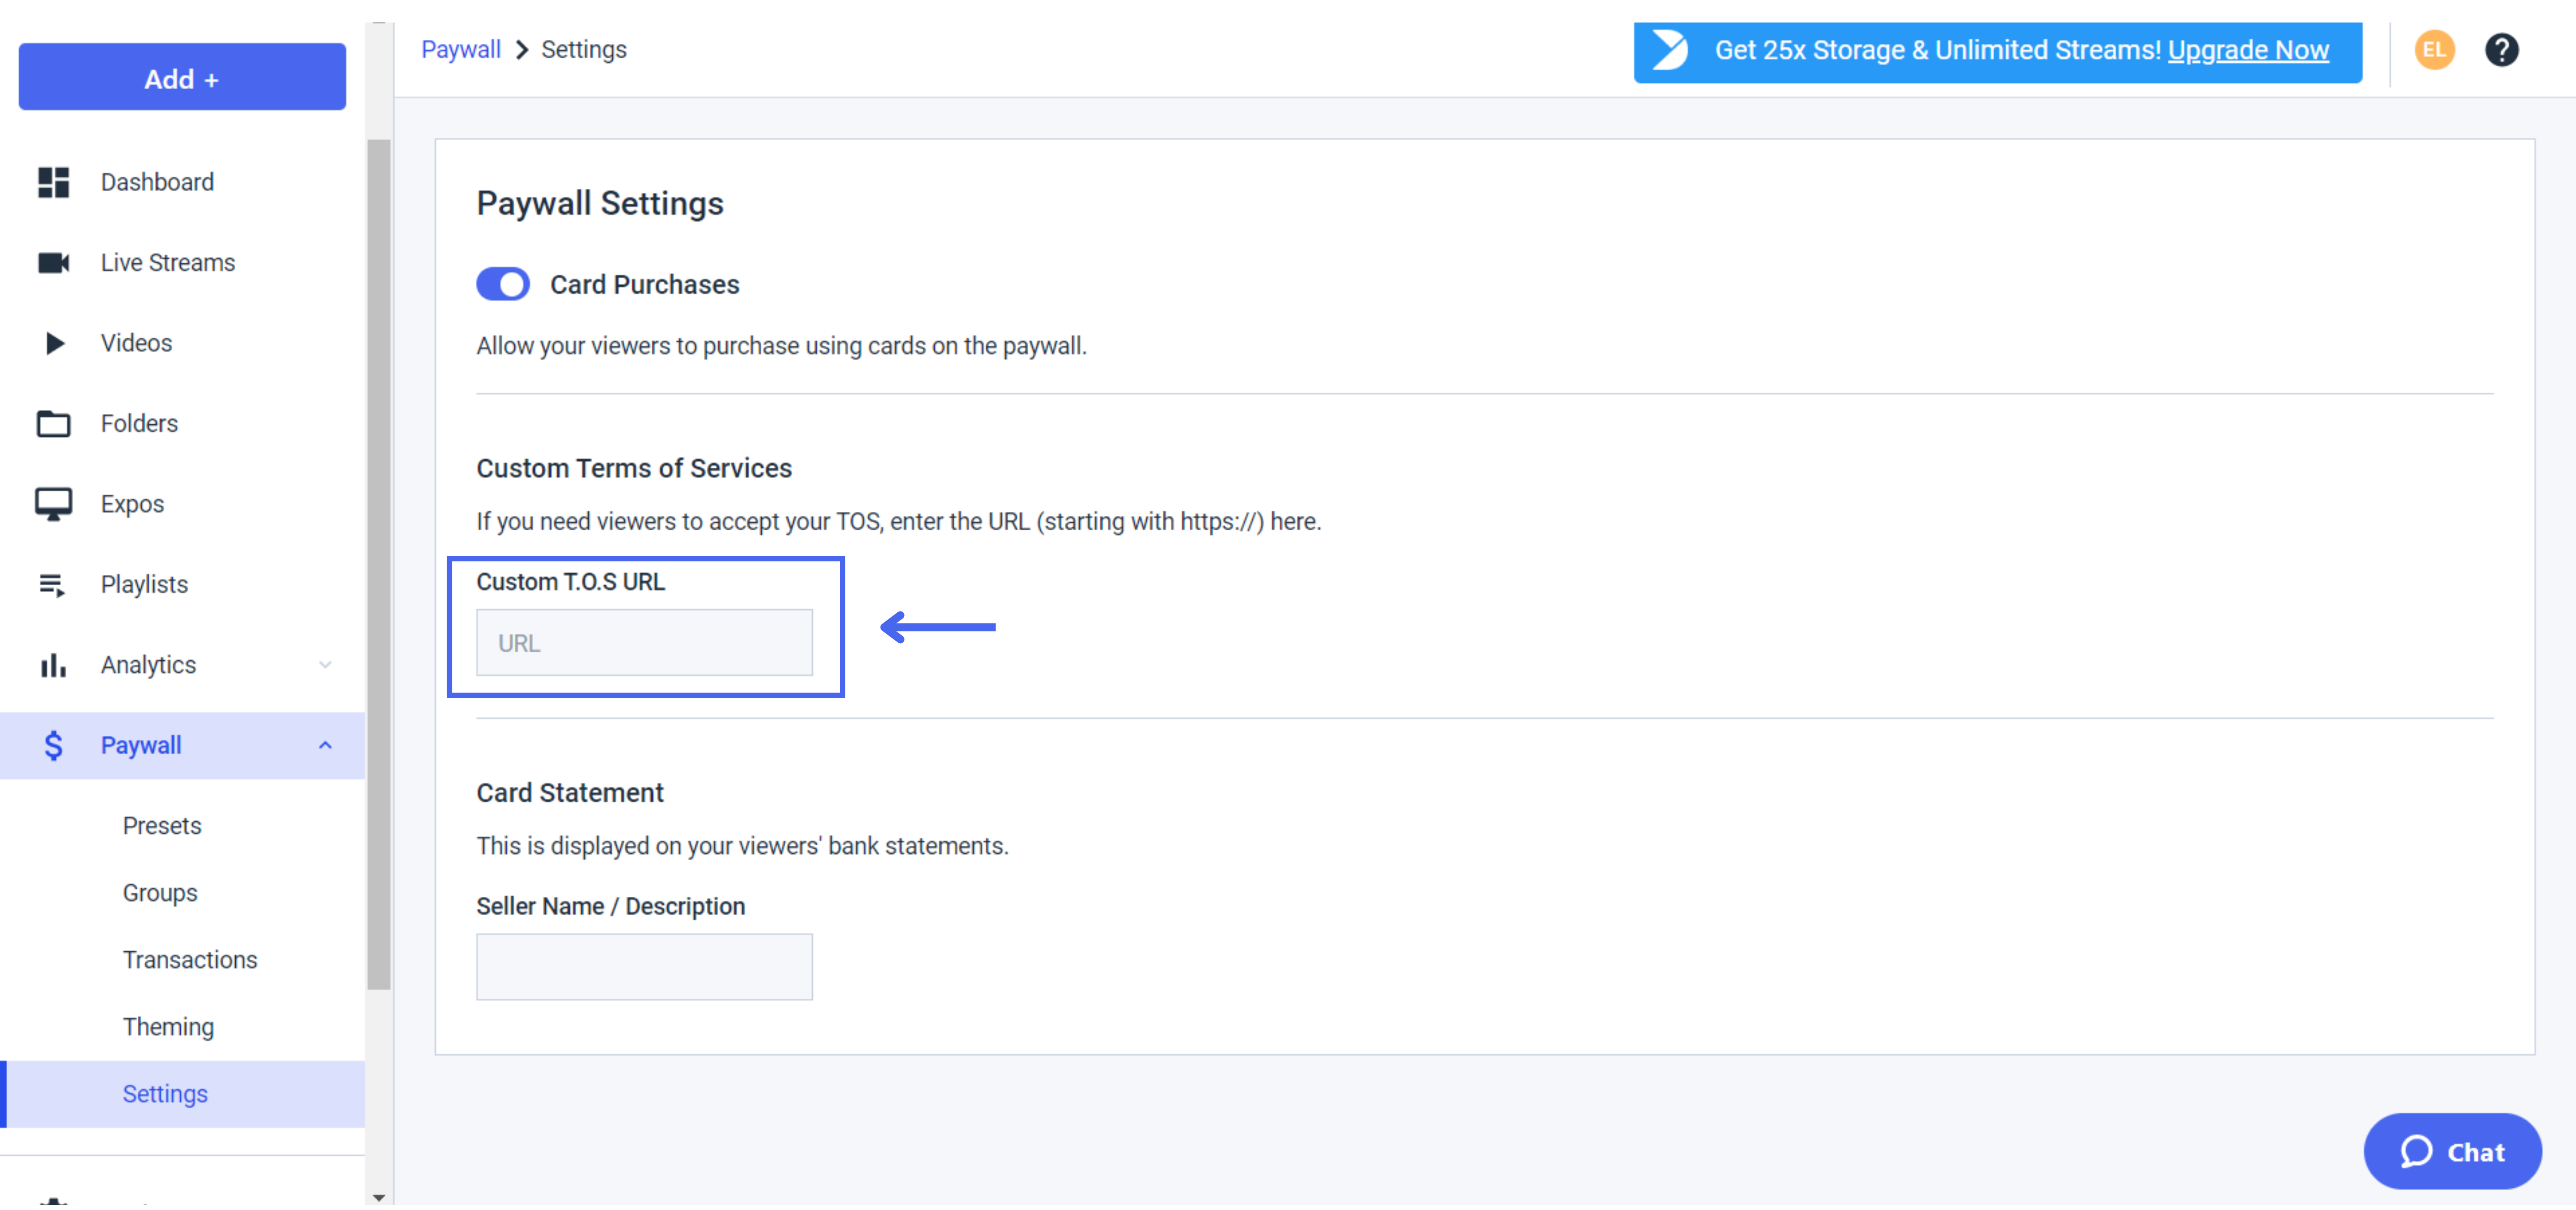
Task: Click the Card Purchases label
Action: 645,285
